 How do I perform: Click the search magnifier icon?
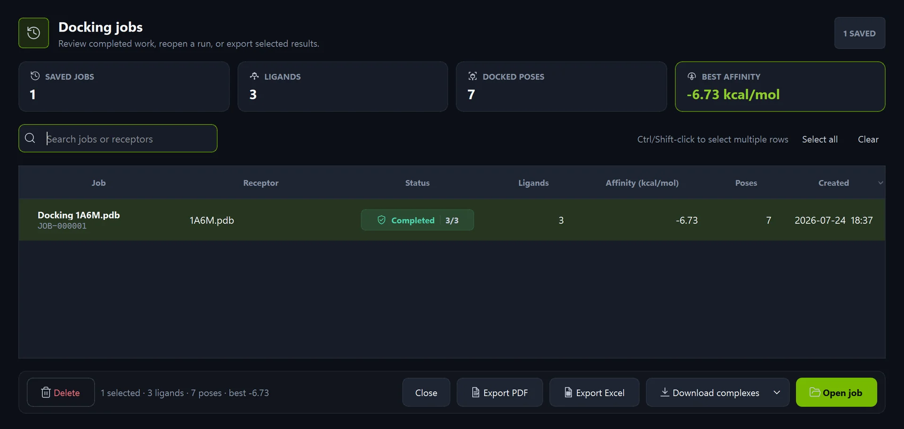[30, 138]
